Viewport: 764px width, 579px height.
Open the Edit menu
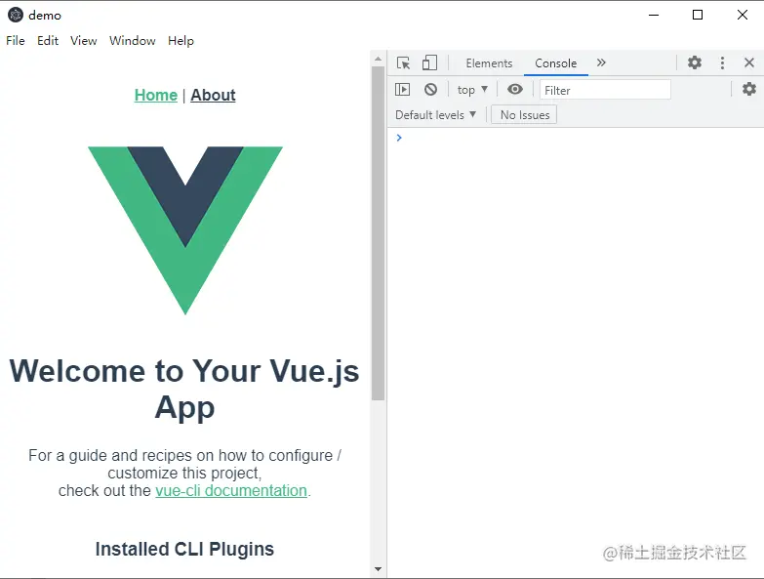pos(47,40)
